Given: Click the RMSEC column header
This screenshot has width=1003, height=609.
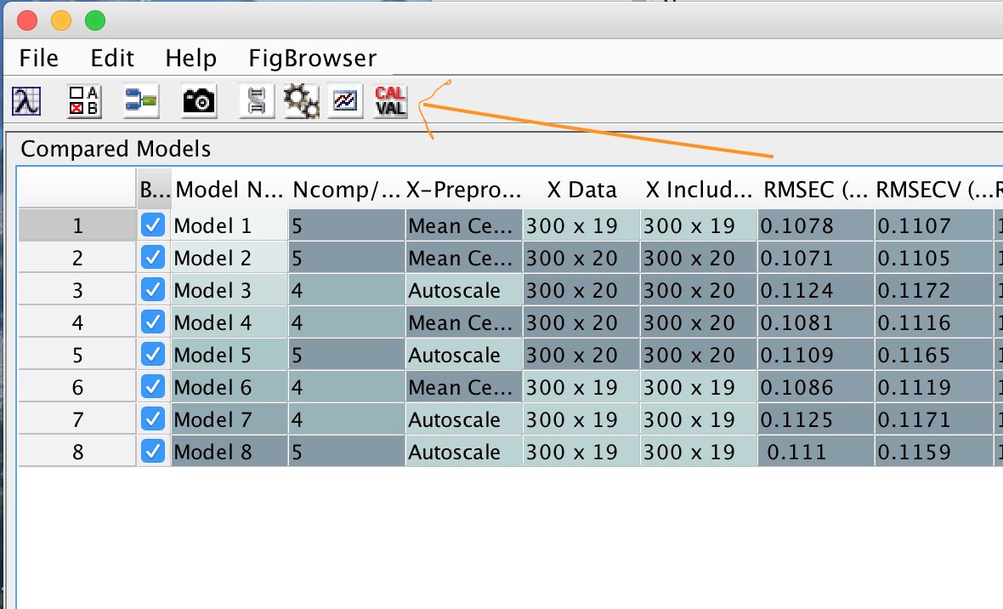Looking at the screenshot, I should click(x=814, y=190).
